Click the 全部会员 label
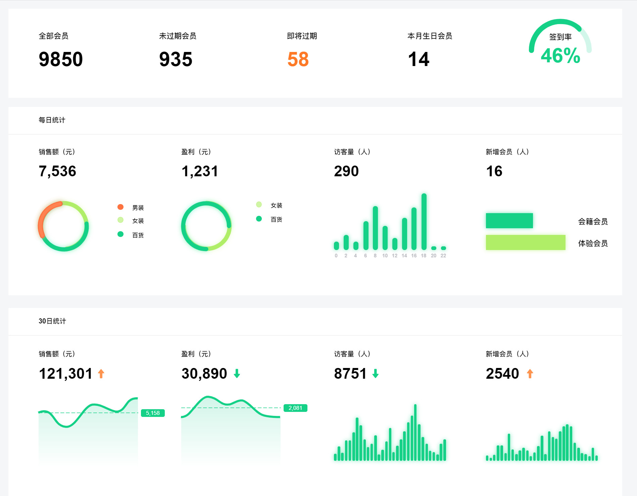Image resolution: width=637 pixels, height=496 pixels. coord(53,36)
